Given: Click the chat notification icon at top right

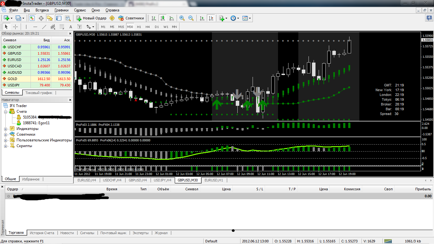Looking at the screenshot, I should click(x=429, y=18).
